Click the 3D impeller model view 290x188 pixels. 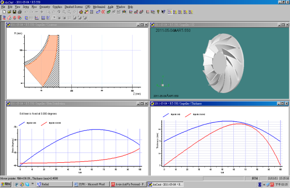pyautogui.click(x=223, y=63)
